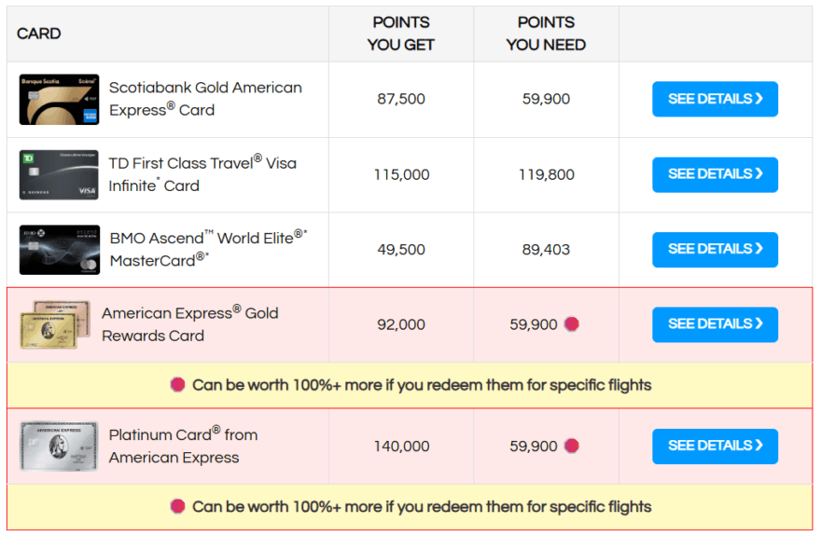Open See Details for Amex Gold Rewards Card
The height and width of the screenshot is (536, 821).
[715, 324]
